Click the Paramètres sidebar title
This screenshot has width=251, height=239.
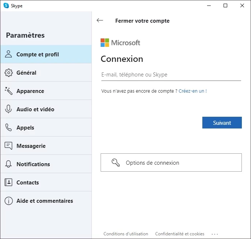25,36
